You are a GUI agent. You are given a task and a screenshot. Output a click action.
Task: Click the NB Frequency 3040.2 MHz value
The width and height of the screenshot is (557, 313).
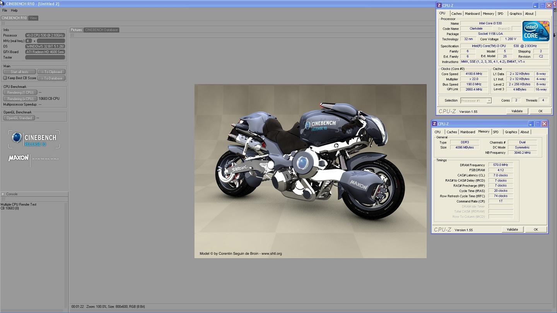click(x=522, y=153)
